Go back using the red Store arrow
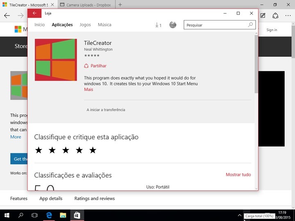 coord(34,13)
